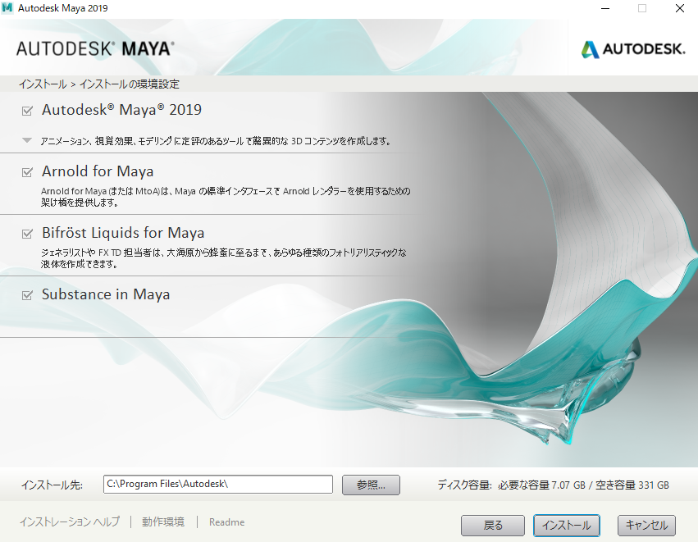Toggle the Substance in Maya checkbox
This screenshot has width=698, height=542.
(27, 294)
